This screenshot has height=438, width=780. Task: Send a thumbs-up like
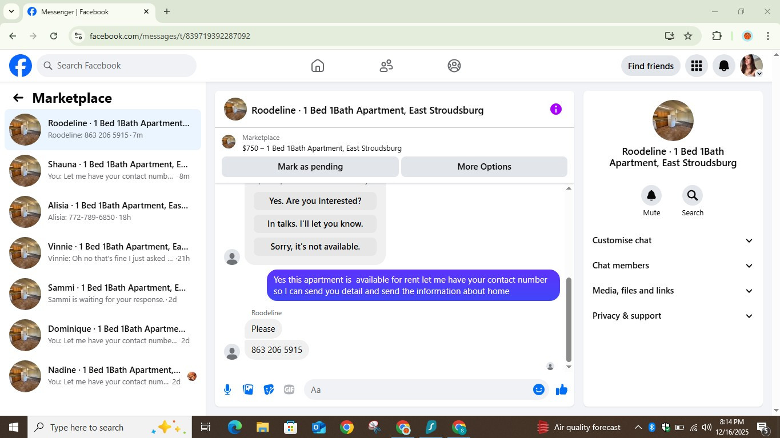[x=562, y=389]
